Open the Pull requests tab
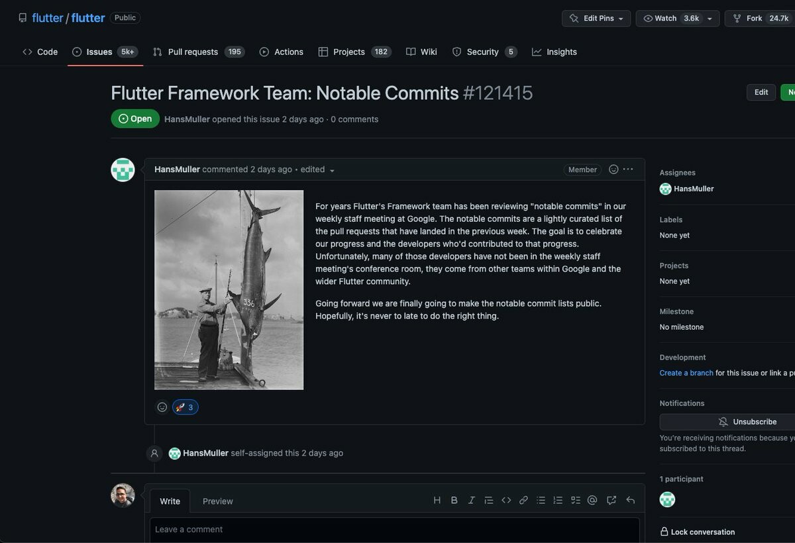 [x=198, y=52]
